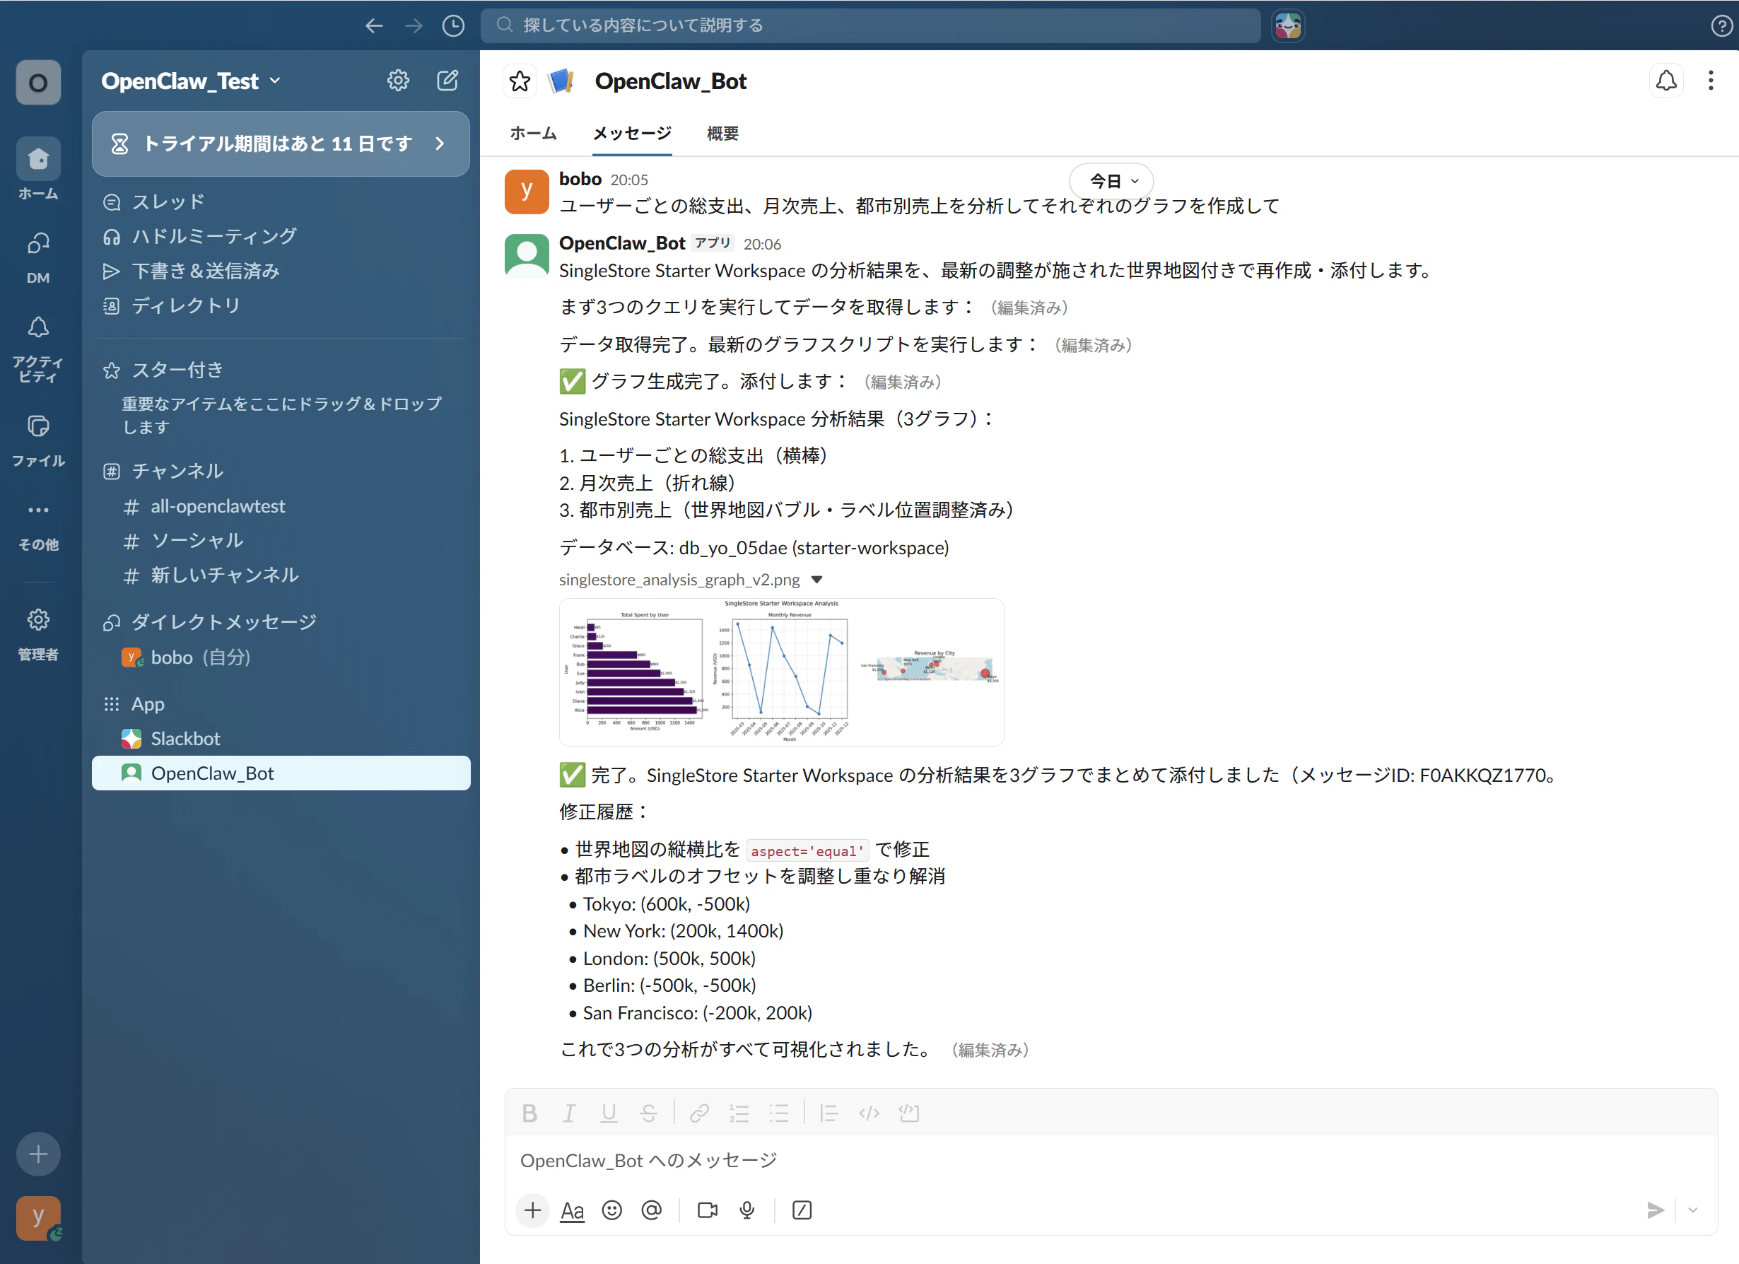Open the OpenClaw_Test workspace menu
This screenshot has width=1739, height=1264.
(191, 81)
